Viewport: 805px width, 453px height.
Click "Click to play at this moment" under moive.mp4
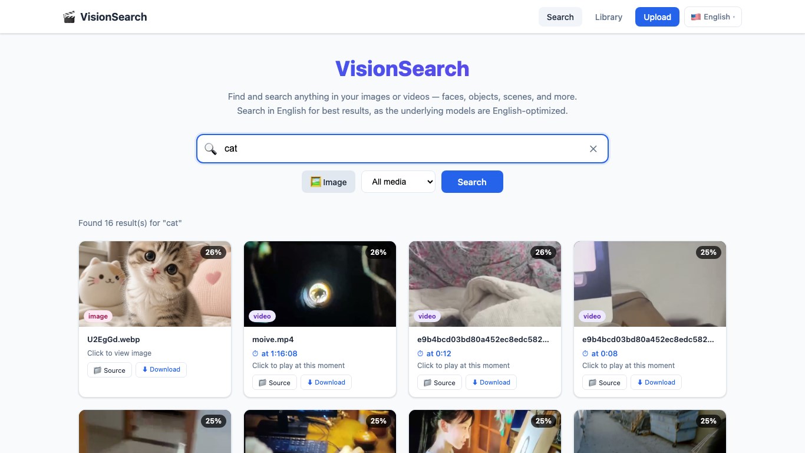(x=299, y=365)
